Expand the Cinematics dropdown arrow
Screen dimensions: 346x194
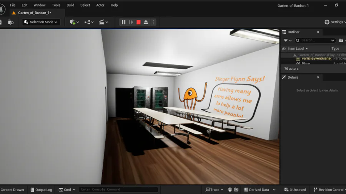[x=107, y=22]
